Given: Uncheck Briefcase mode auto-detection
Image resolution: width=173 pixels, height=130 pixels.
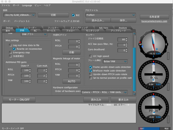Looking at the screenshot, I should (x=91, y=71).
